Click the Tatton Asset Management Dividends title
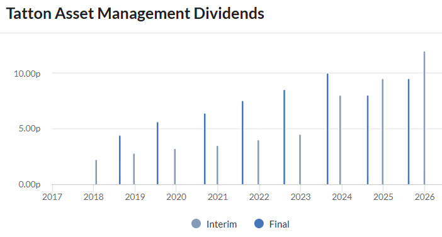The width and height of the screenshot is (442, 237). coord(135,13)
